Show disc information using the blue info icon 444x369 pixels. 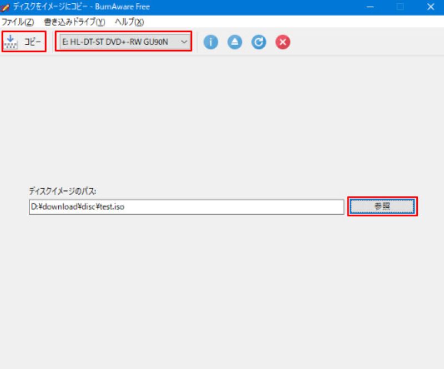(210, 42)
